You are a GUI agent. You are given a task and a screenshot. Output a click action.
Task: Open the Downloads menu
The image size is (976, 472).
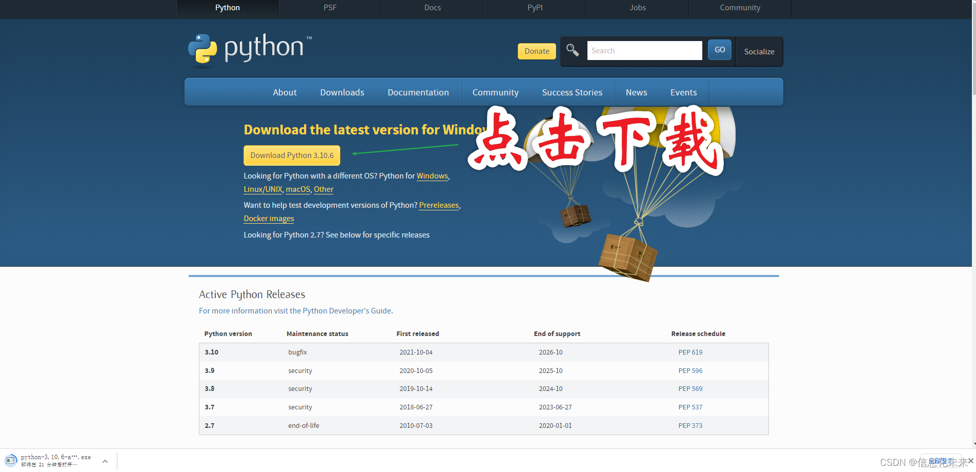342,92
